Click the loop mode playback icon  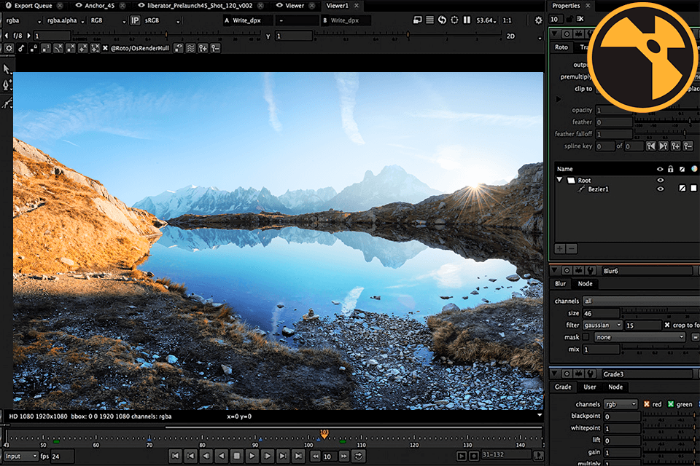[x=358, y=457]
